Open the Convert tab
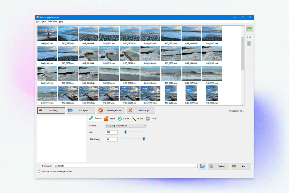Image resolution: width=289 pixels, height=193 pixels. coord(95,119)
